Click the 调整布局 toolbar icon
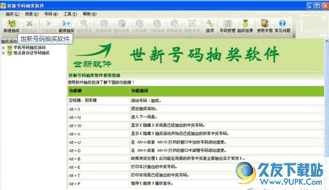The height and width of the screenshot is (190, 329). point(192,23)
